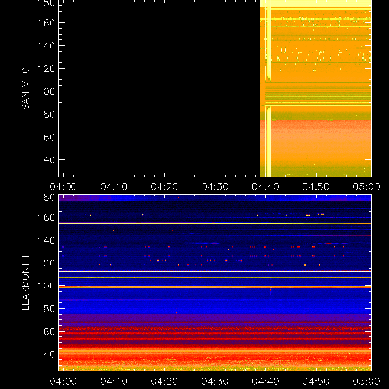Click 04:20 time label under SAN VITO plot
Viewport: 389px width, 389px height.
pos(164,187)
